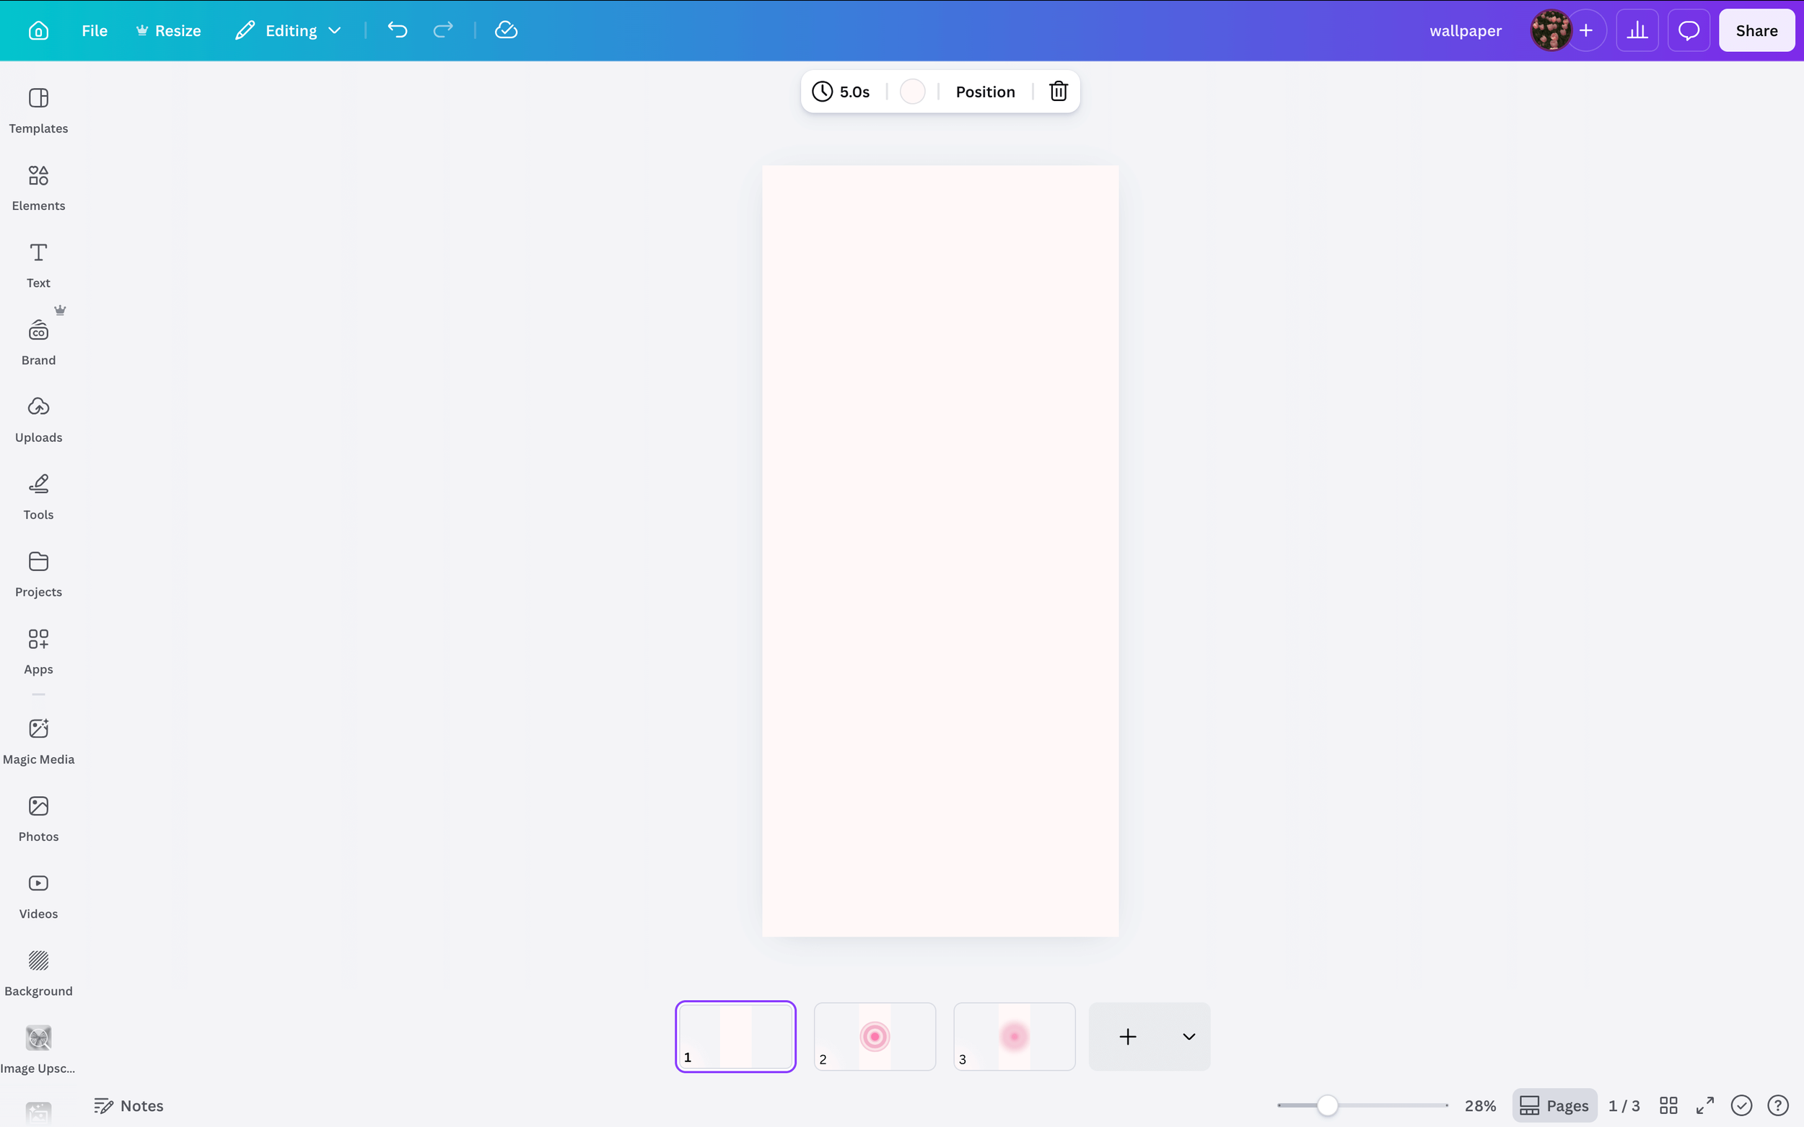Image resolution: width=1804 pixels, height=1127 pixels.
Task: Select the Text tool in sidebar
Action: click(38, 265)
